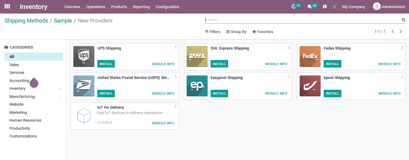409x160 pixels.
Task: Select the Marketing category
Action: click(x=34, y=113)
